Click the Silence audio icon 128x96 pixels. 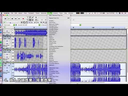32,22
